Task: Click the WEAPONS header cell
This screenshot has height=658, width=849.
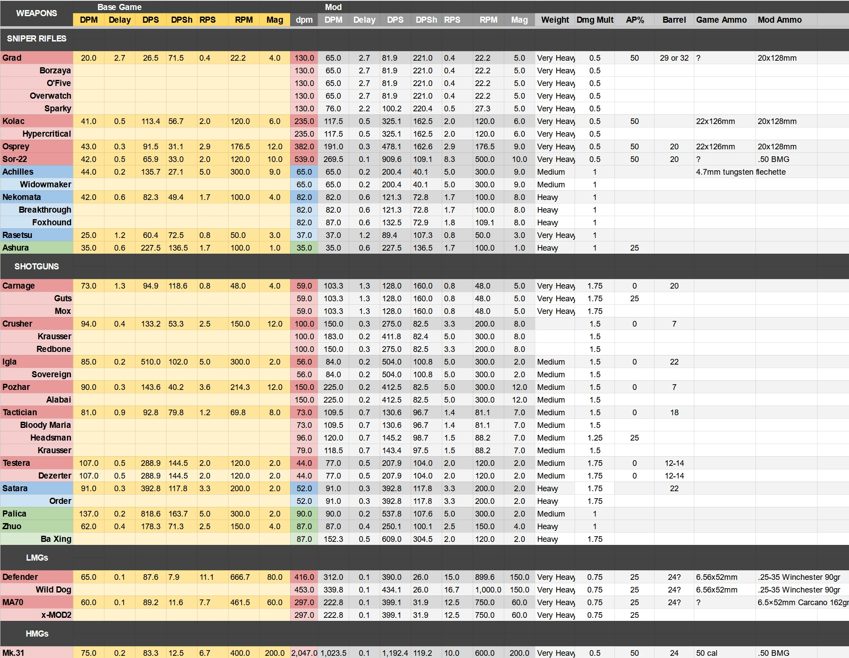Action: (36, 13)
